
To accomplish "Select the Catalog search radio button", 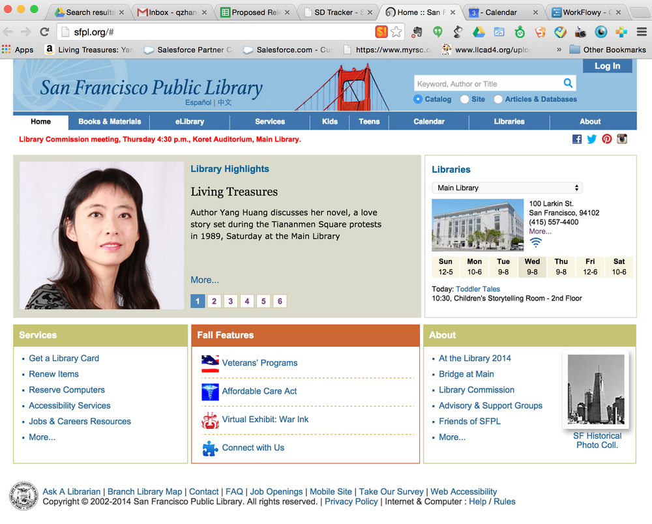I will pyautogui.click(x=418, y=99).
